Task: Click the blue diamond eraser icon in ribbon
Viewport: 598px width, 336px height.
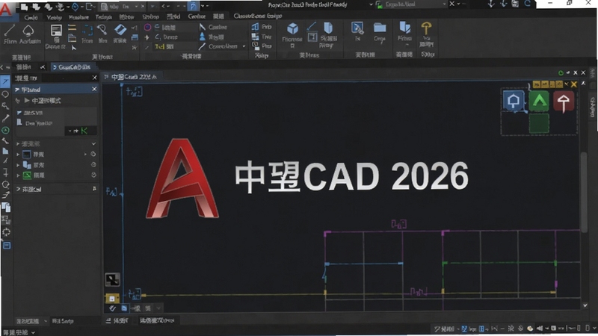Action: pos(120,30)
